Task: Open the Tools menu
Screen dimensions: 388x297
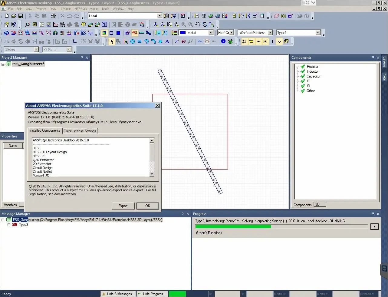Action: [x=105, y=9]
